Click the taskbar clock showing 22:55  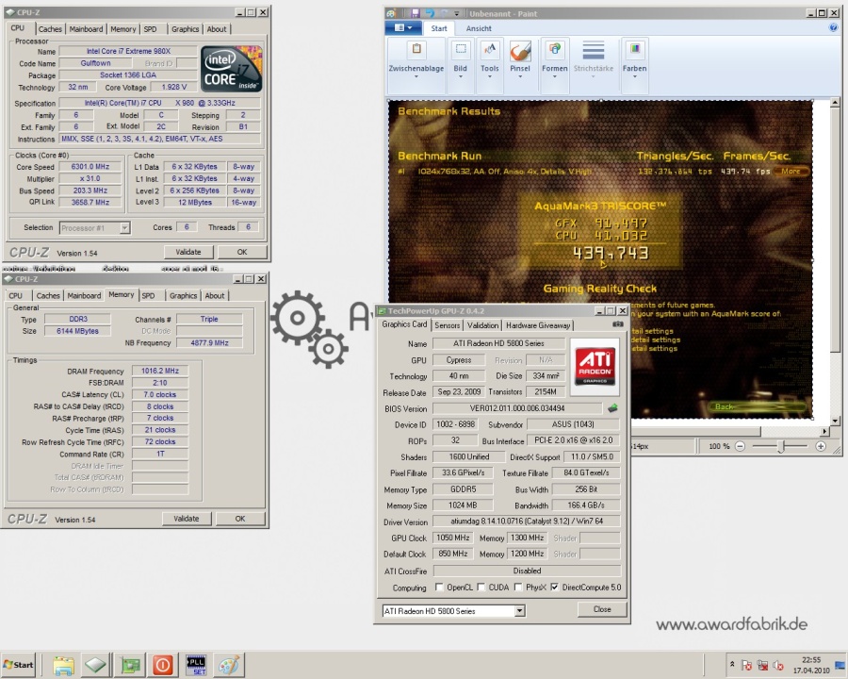pos(811,665)
